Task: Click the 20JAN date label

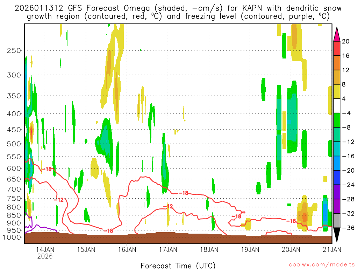Action: tap(291, 249)
